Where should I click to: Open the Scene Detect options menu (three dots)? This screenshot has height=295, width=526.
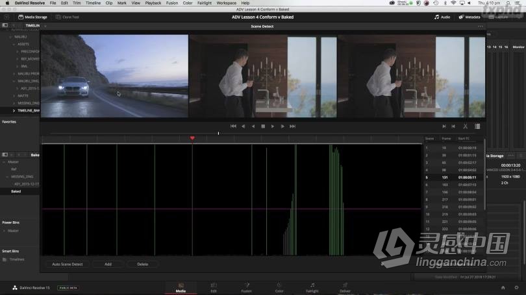click(x=481, y=26)
